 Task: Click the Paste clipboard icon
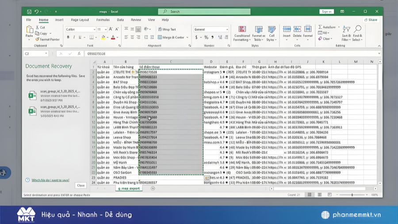coord(30,30)
